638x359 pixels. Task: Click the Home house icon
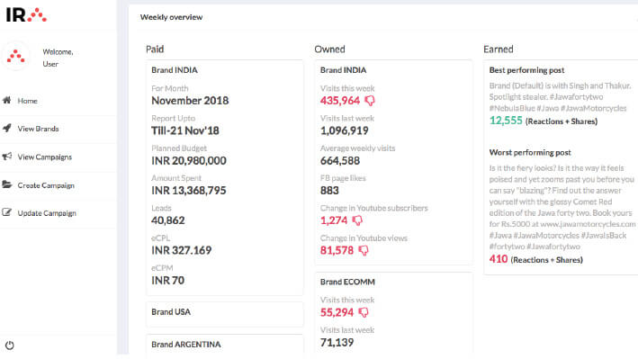pyautogui.click(x=7, y=100)
